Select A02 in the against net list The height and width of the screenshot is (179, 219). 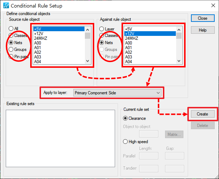click(x=150, y=52)
